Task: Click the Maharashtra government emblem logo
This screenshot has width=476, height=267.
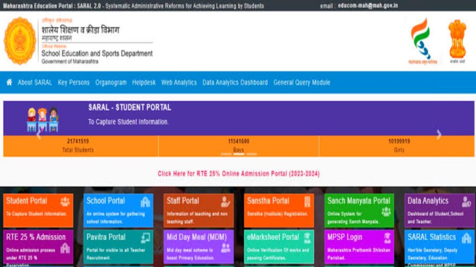Action: [x=20, y=41]
